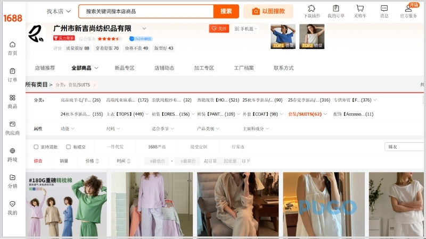Remove the 套装/SUITS category filter tag
Screen dimensions: 426x239
pyautogui.click(x=94, y=85)
